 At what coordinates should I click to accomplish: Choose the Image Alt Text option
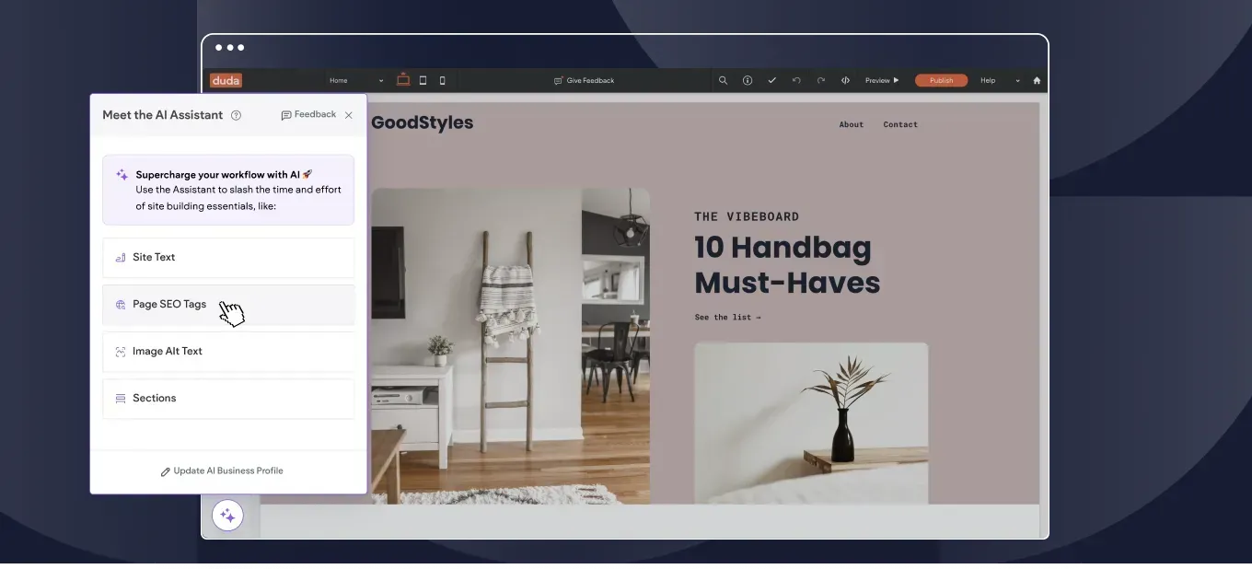tap(228, 352)
